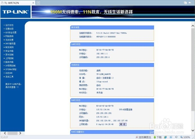Viewport: 195px width, 139px height.
Task: Click the WDS状态 未开启 value
Action: click(99, 93)
